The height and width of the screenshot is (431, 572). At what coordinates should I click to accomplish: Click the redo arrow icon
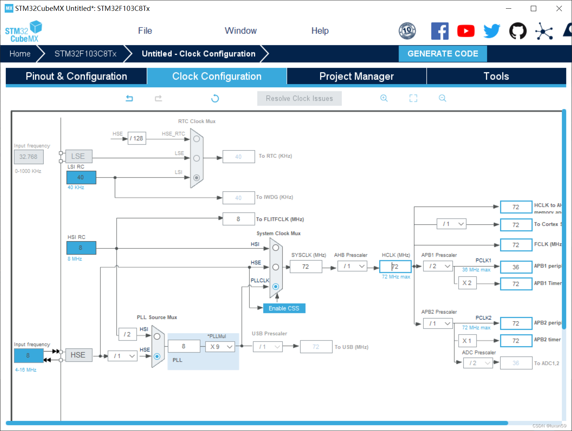click(158, 98)
